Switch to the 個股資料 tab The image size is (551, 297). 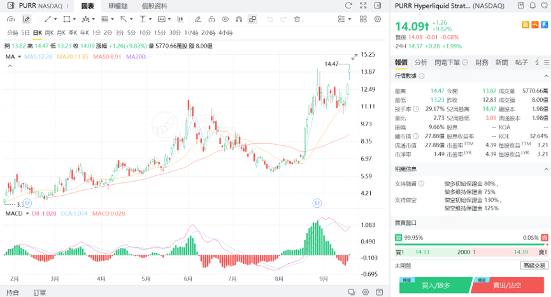tap(155, 6)
